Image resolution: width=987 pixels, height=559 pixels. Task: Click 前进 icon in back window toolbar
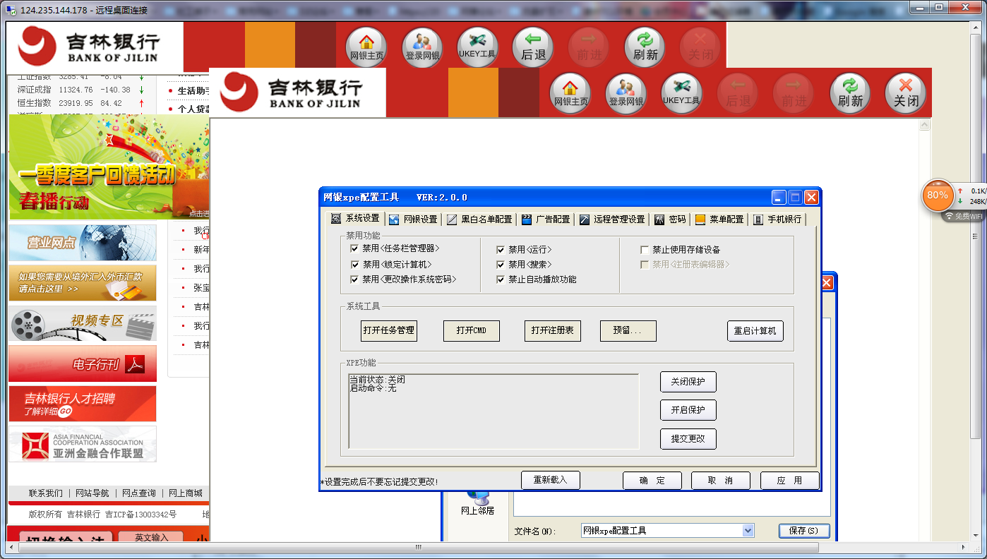pos(589,47)
